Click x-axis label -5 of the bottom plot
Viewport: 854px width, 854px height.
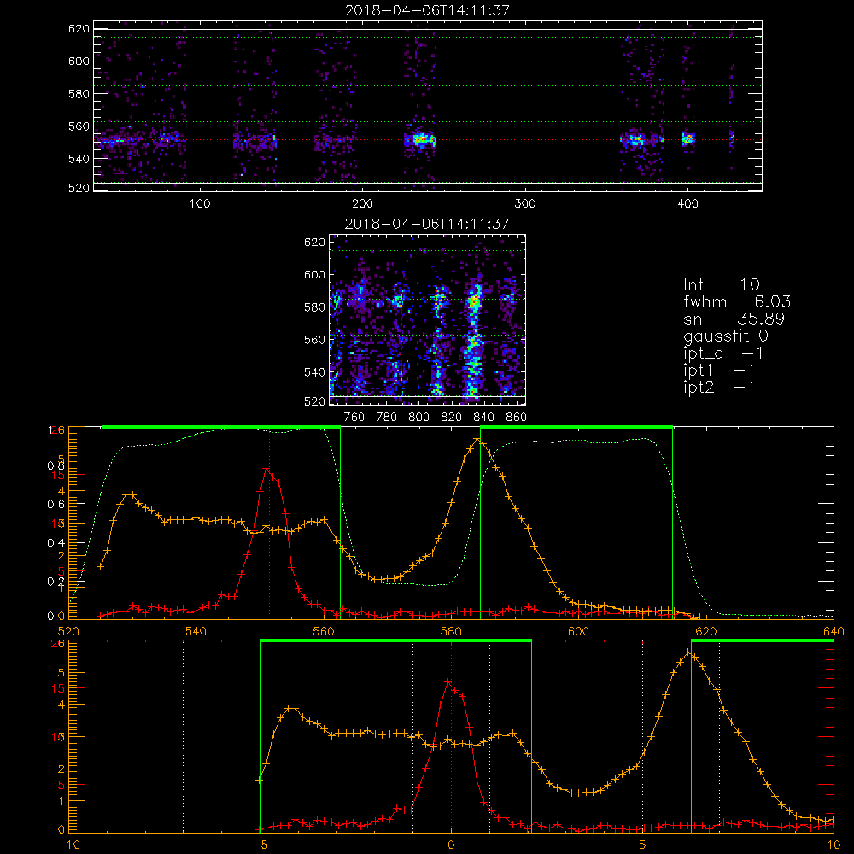[x=260, y=845]
